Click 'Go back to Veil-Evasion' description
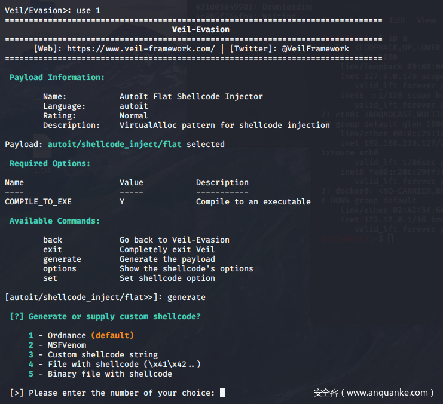This screenshot has width=443, height=404. point(175,240)
